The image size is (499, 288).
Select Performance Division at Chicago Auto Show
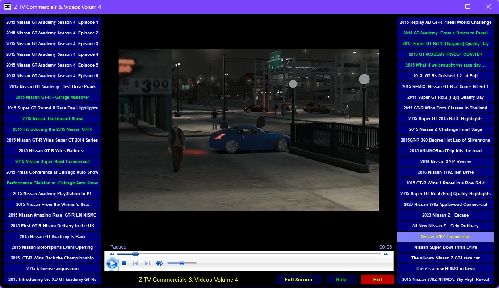click(53, 183)
